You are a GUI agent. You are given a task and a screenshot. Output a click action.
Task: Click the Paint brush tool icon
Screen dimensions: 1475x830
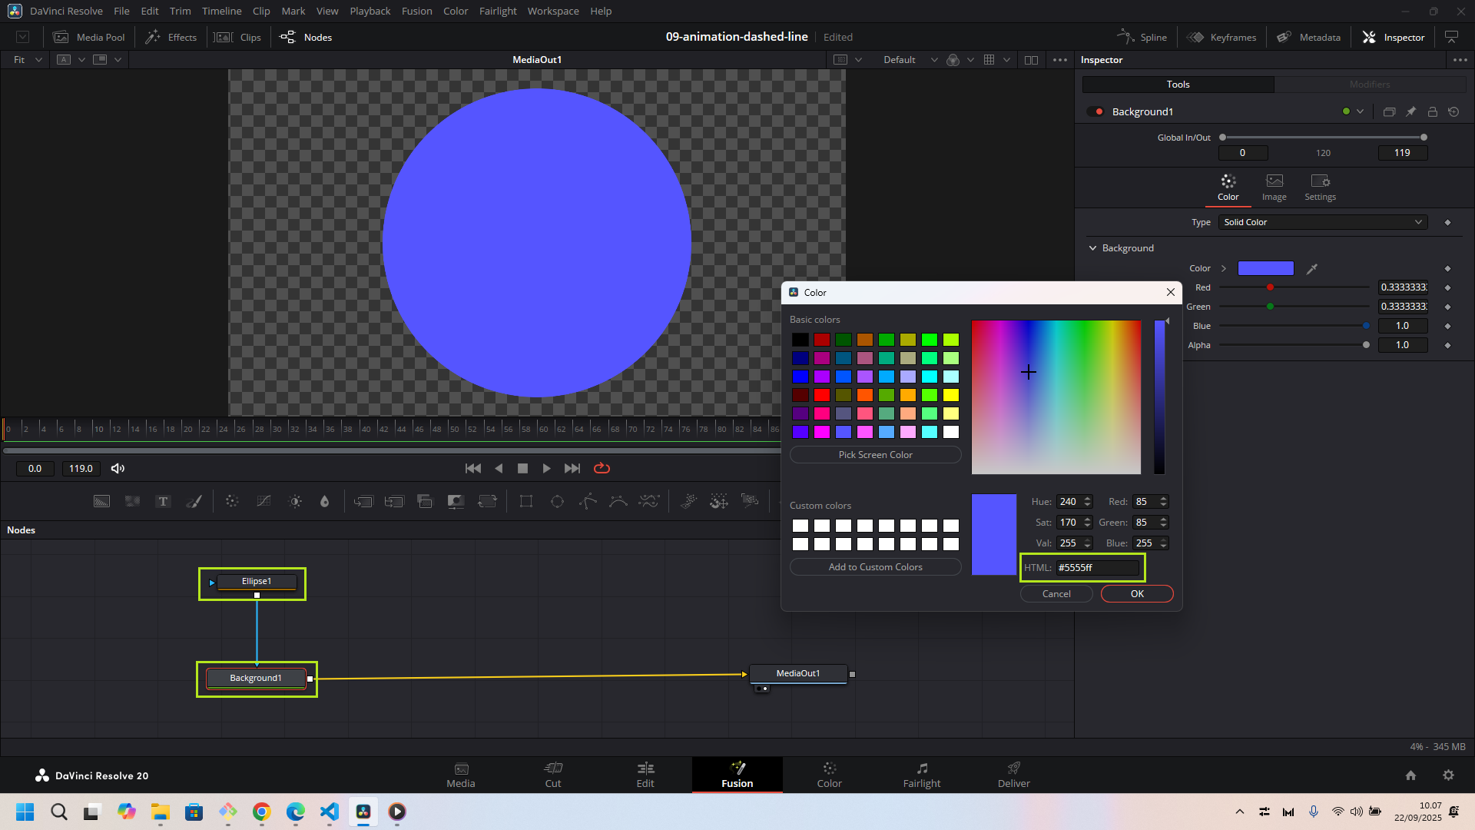click(x=194, y=502)
